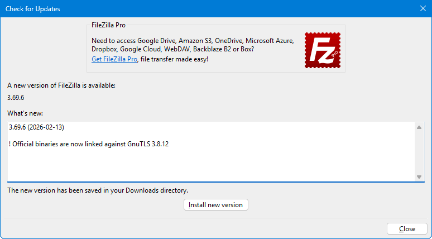Click the changelog scrollbar track

[x=419, y=152]
